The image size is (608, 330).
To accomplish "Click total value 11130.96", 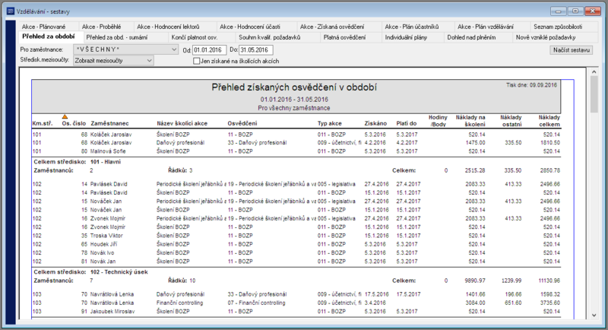I will click(x=549, y=281).
